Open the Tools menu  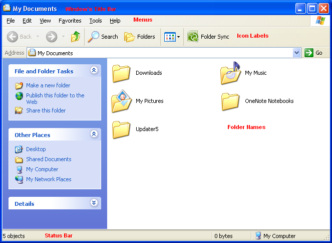coord(96,21)
